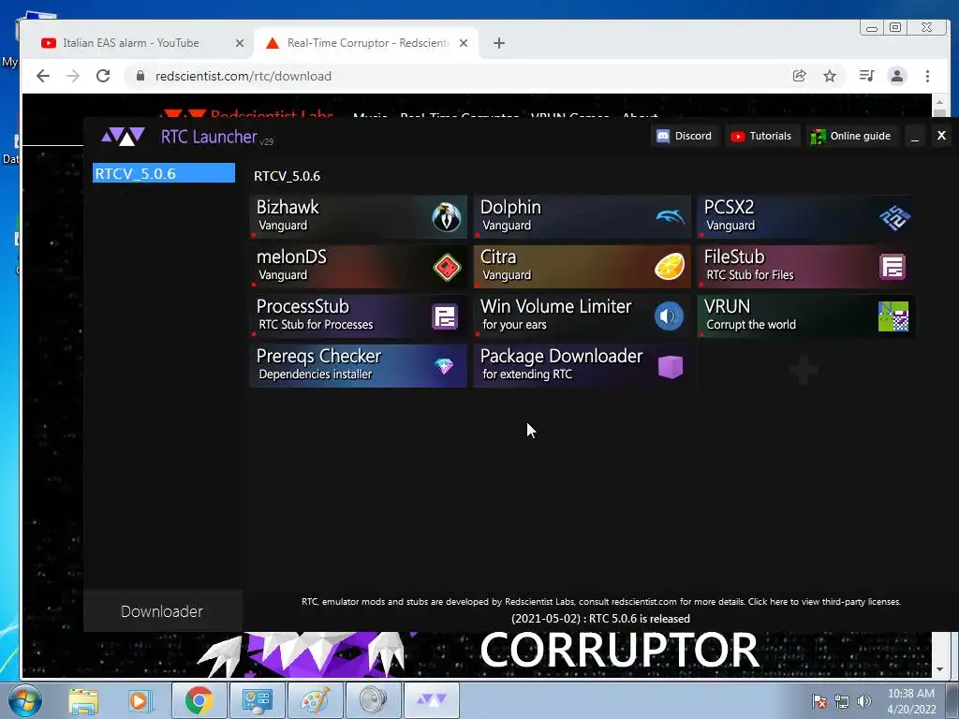Image resolution: width=959 pixels, height=719 pixels.
Task: Select 'Dependencies installer' subtitle text
Action: point(315,374)
